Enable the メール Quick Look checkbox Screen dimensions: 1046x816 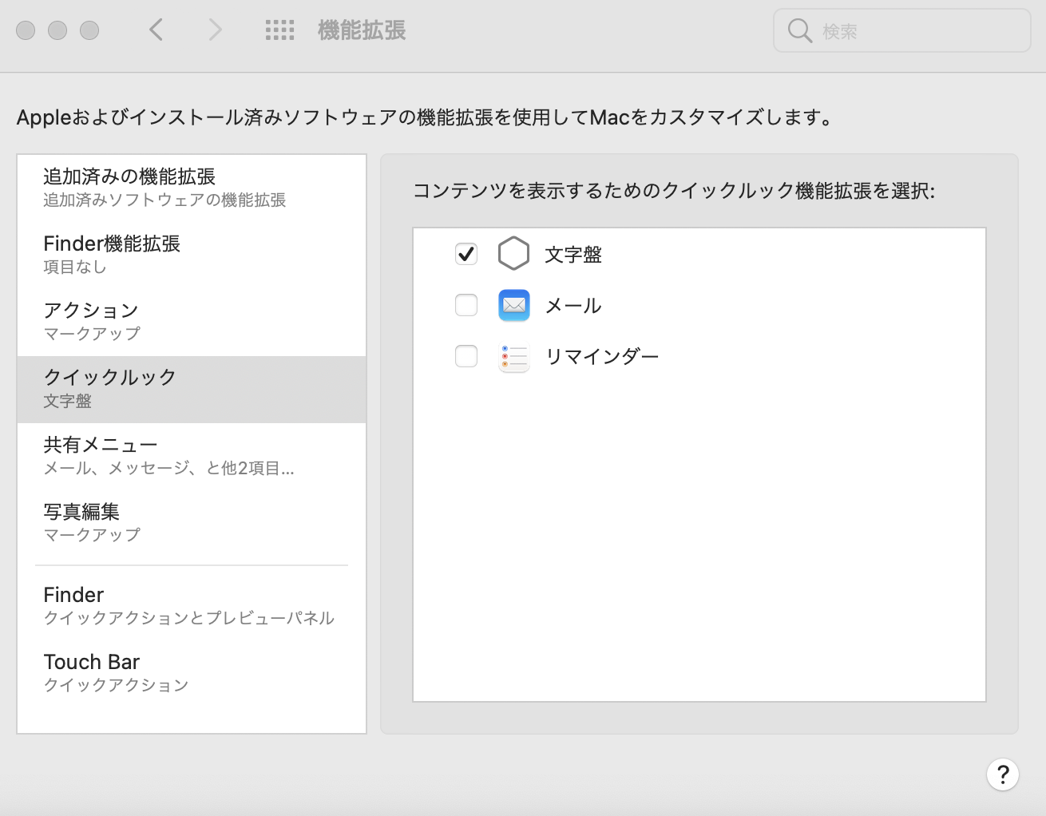[466, 305]
